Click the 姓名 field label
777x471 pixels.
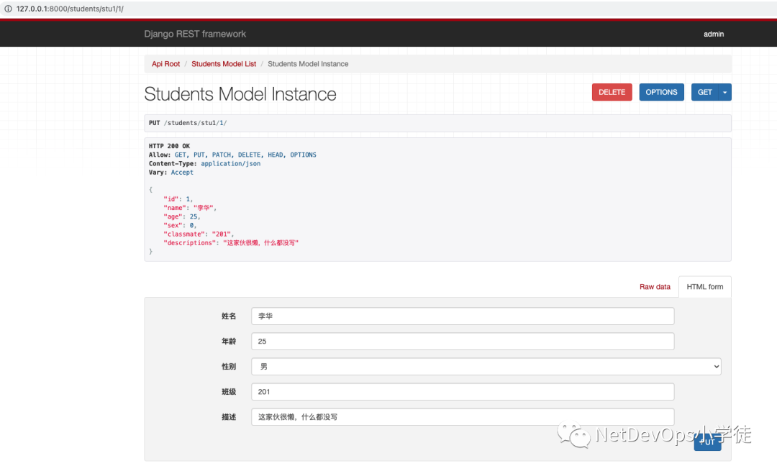tap(229, 316)
